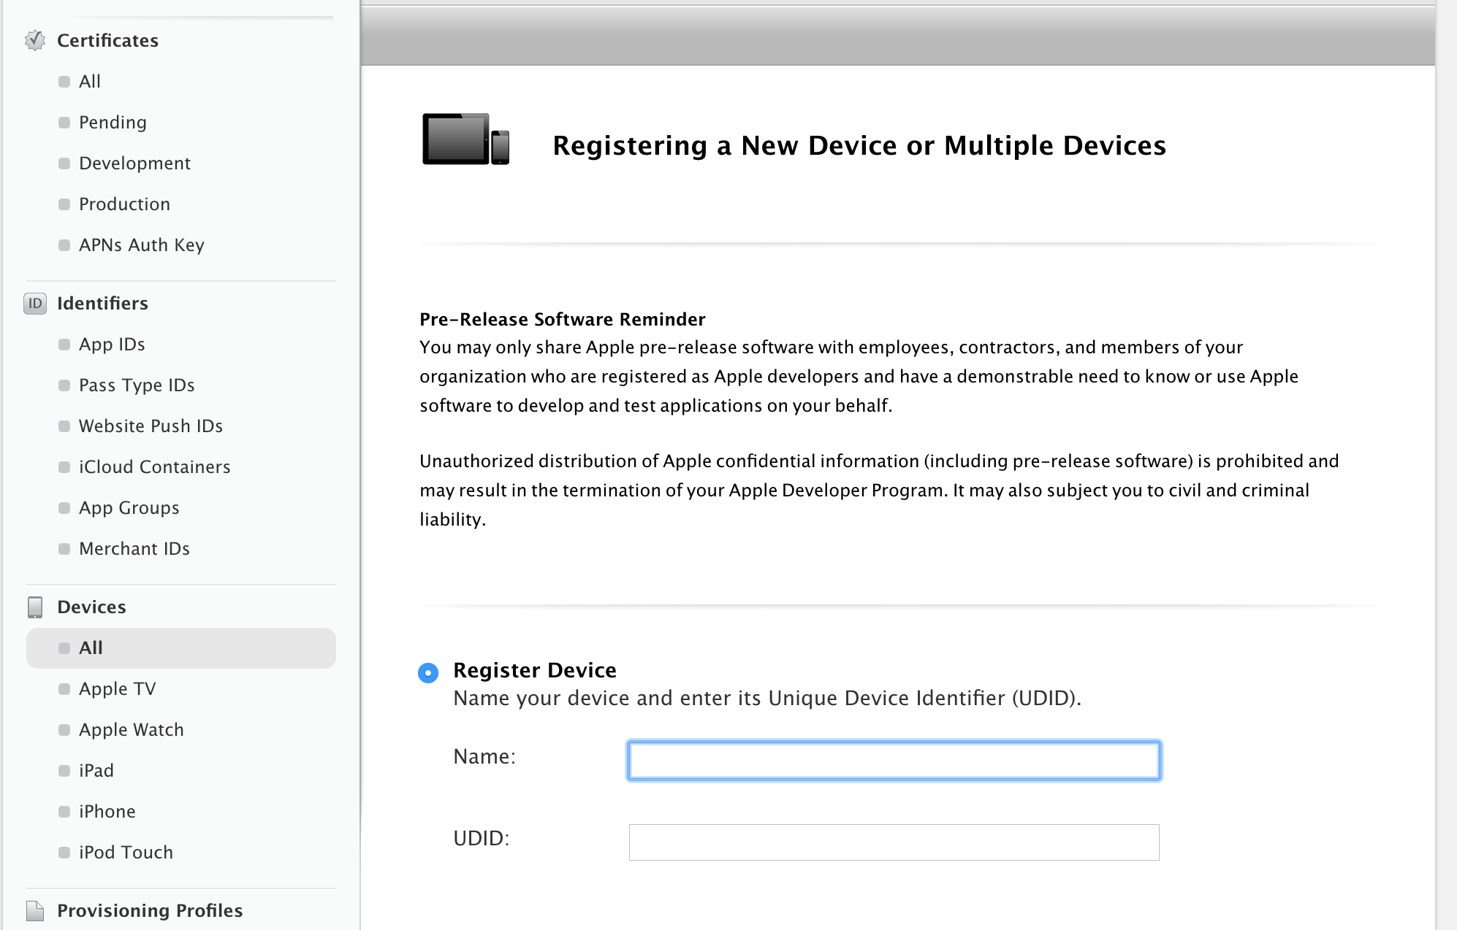Viewport: 1457px width, 930px height.
Task: Select Pass Type IDs
Action: pyautogui.click(x=137, y=385)
